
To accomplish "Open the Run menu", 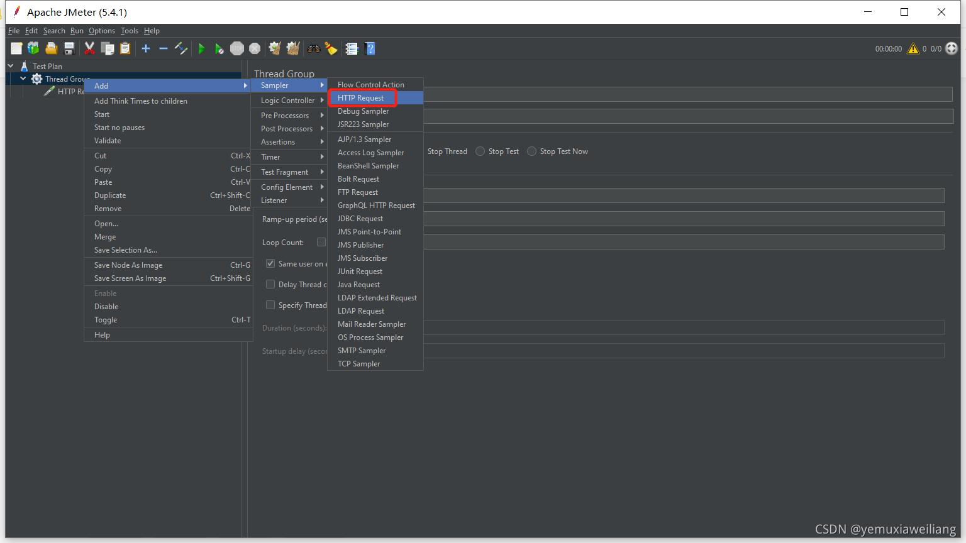I will [x=77, y=30].
